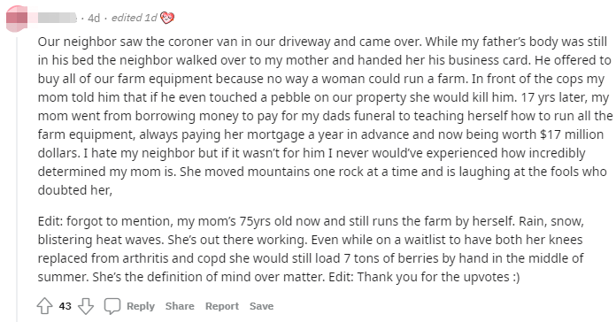Click the speech bubble reply icon
The width and height of the screenshot is (616, 322).
(112, 306)
